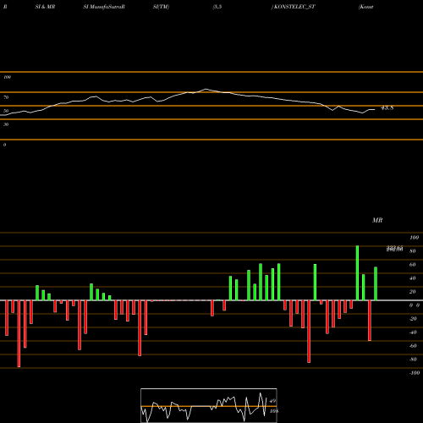Click the MR axis label -40
Viewport: 423px width, 423px height.
pos(413,332)
